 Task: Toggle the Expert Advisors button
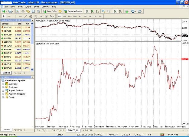[73, 11]
